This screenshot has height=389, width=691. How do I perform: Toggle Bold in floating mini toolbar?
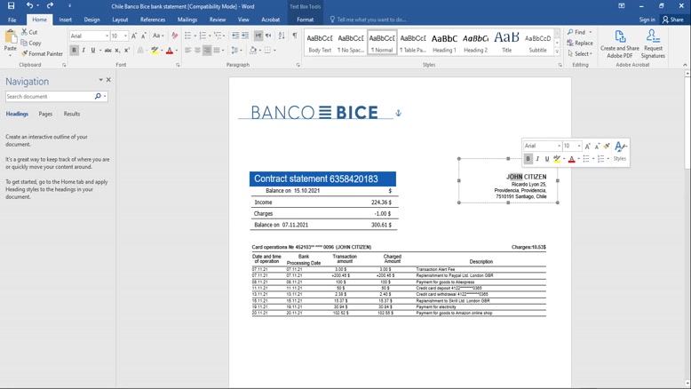(528, 159)
